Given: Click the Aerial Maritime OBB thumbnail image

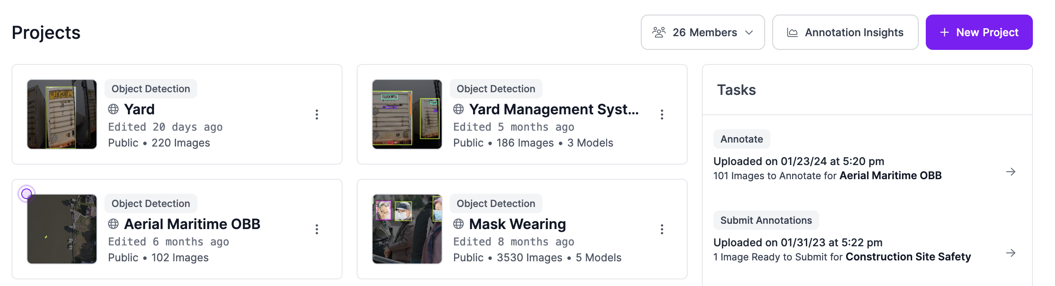Looking at the screenshot, I should [62, 229].
